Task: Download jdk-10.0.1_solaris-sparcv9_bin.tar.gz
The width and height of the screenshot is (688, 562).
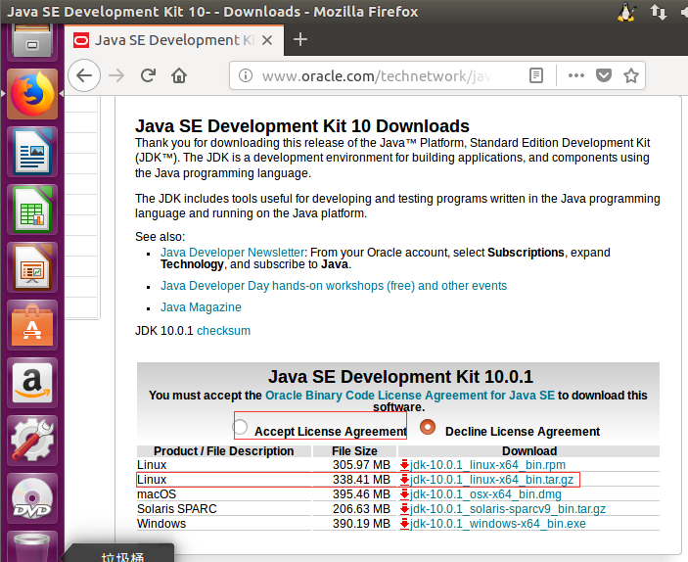Action: coord(508,509)
